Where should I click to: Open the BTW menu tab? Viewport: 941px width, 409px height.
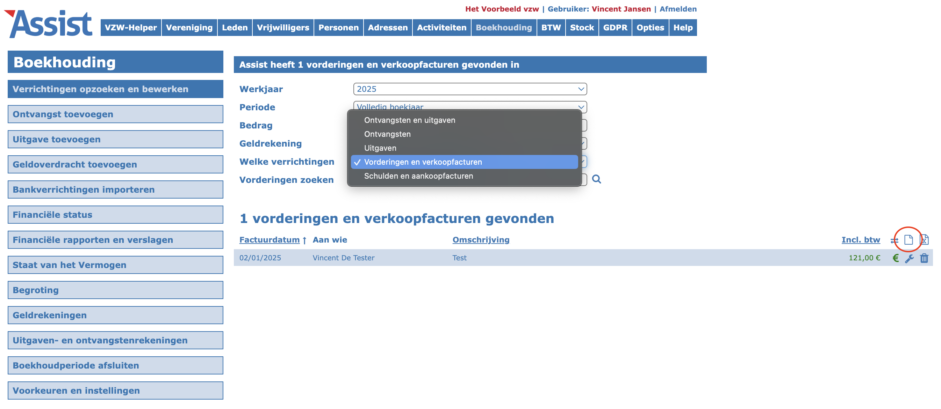coord(551,28)
